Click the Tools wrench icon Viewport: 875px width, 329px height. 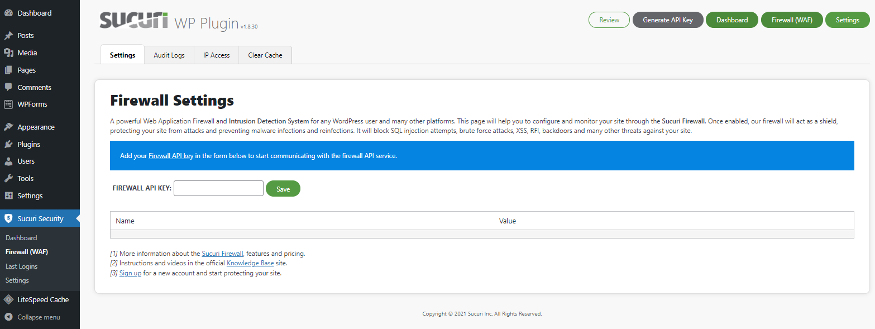8,179
